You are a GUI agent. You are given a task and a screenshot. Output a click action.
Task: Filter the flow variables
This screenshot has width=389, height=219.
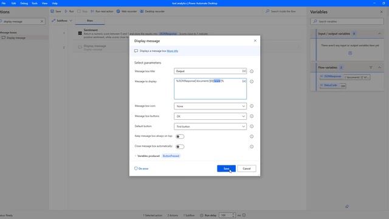(x=371, y=68)
